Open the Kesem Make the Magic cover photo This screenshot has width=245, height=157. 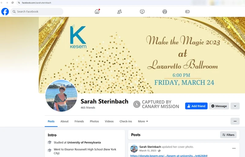pyautogui.click(x=142, y=55)
